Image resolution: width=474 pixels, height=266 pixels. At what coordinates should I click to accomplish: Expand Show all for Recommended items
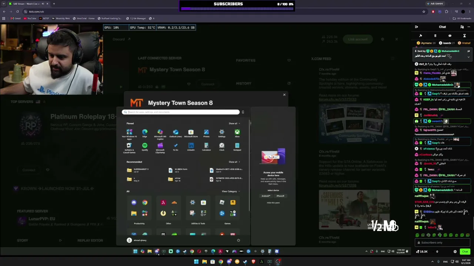click(x=234, y=162)
